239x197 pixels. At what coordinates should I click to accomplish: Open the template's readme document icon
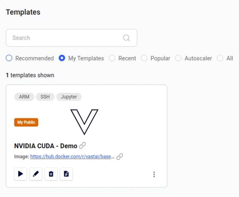coord(66,174)
